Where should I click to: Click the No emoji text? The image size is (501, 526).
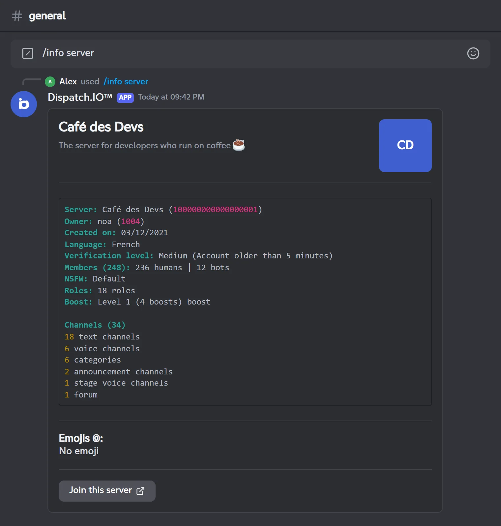pyautogui.click(x=79, y=451)
